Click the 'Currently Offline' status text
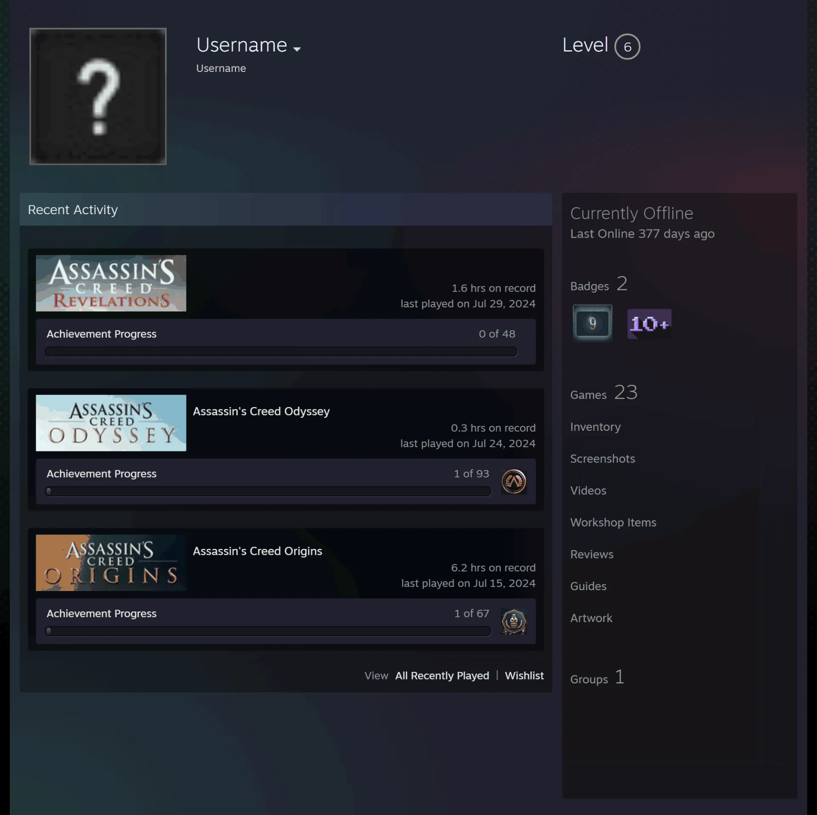This screenshot has width=817, height=815. (x=631, y=213)
